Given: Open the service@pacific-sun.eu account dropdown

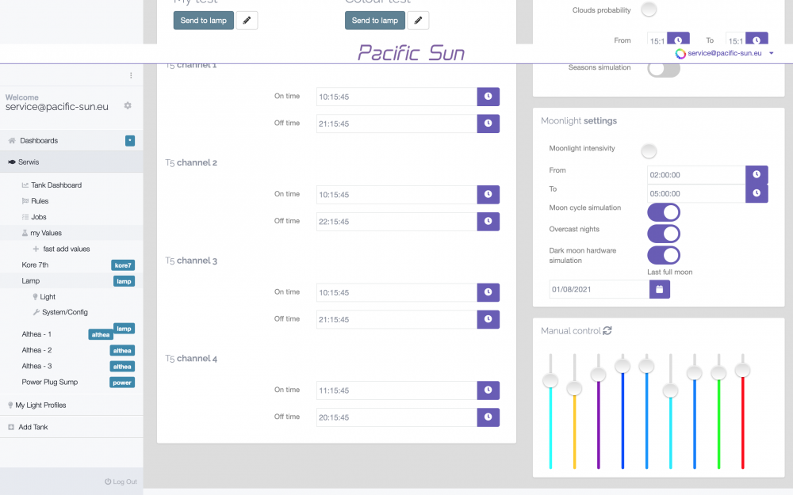Looking at the screenshot, I should [725, 53].
